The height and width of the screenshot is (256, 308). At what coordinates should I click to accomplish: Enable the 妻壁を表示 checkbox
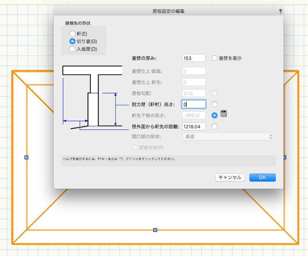(214, 58)
